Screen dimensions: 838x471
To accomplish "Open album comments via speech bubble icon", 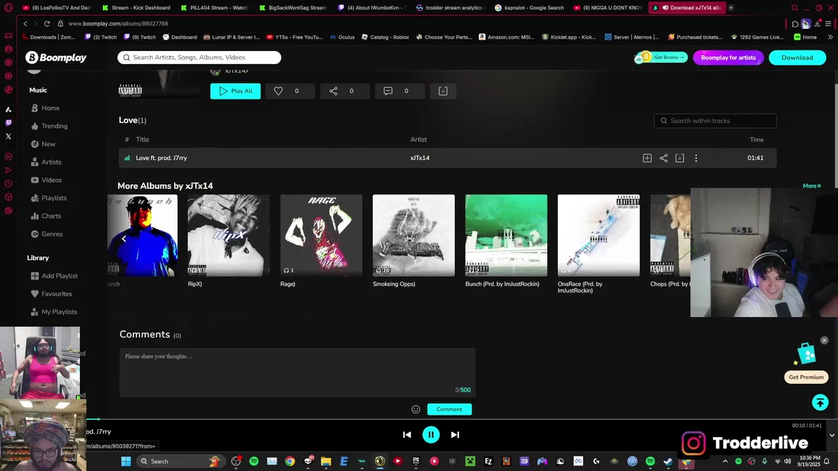I will pyautogui.click(x=388, y=91).
